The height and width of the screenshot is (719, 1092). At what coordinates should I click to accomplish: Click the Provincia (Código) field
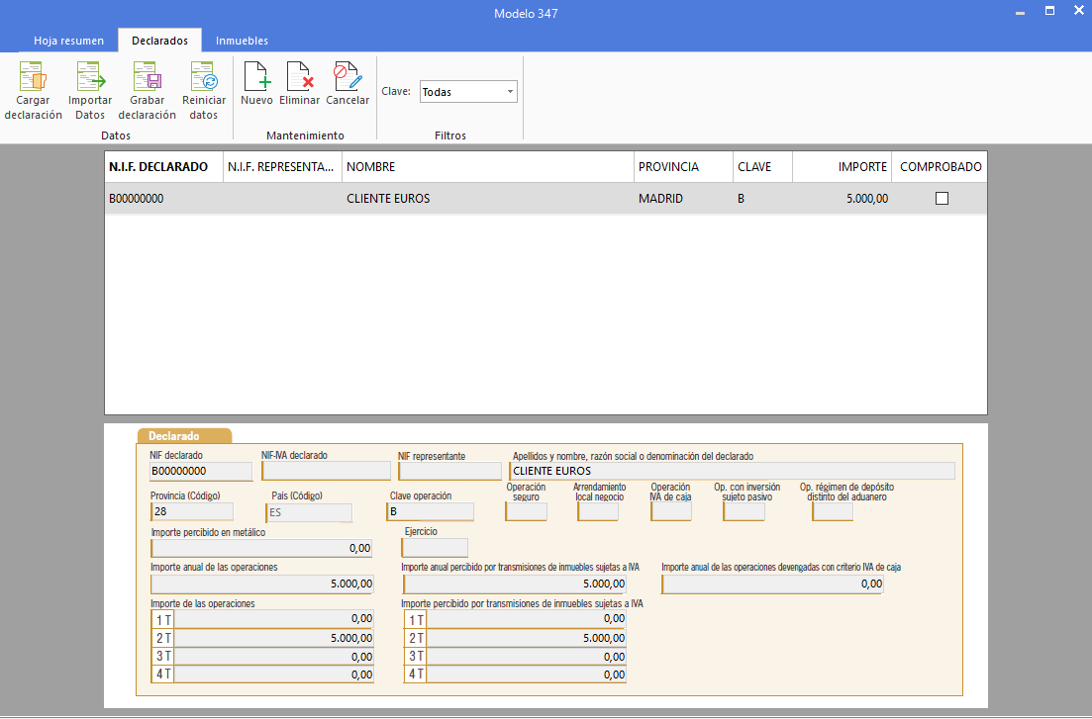[x=191, y=511]
